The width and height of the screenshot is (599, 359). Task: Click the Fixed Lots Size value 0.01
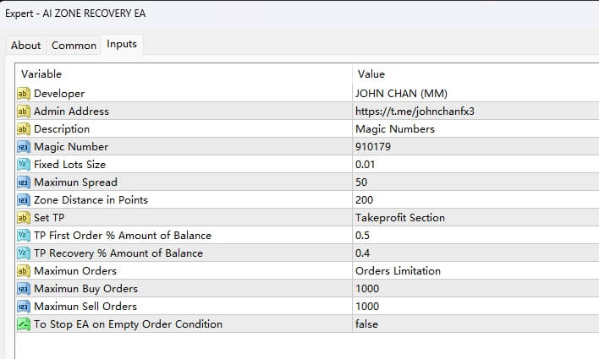click(x=365, y=164)
